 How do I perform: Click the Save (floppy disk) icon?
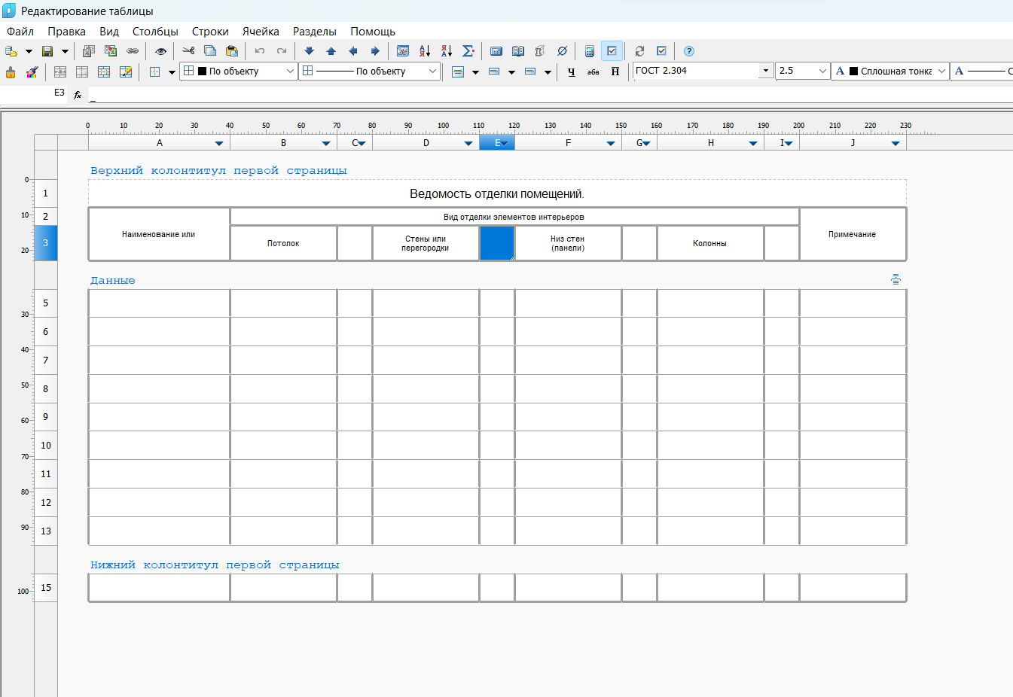point(47,51)
